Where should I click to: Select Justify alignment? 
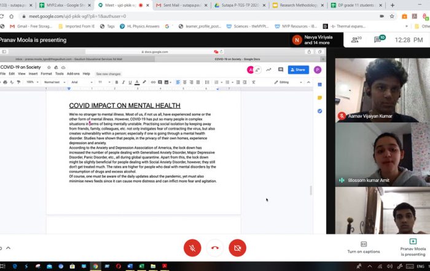[x=198, y=82]
